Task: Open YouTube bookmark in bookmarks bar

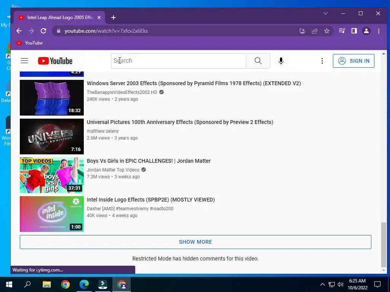Action: pyautogui.click(x=29, y=43)
